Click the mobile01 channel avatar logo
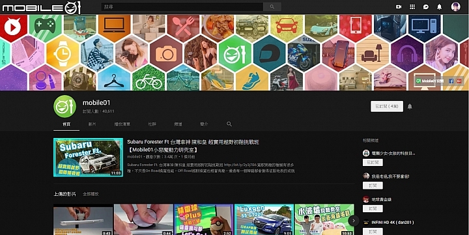Image resolution: width=469 pixels, height=235 pixels. (64, 107)
